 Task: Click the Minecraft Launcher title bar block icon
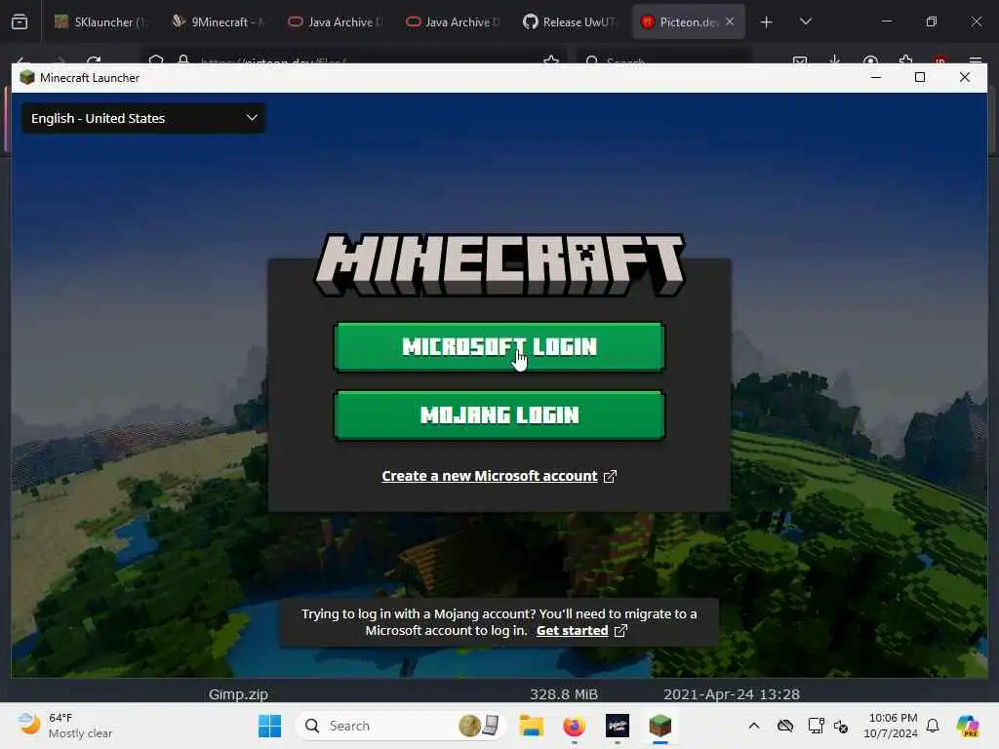(26, 78)
